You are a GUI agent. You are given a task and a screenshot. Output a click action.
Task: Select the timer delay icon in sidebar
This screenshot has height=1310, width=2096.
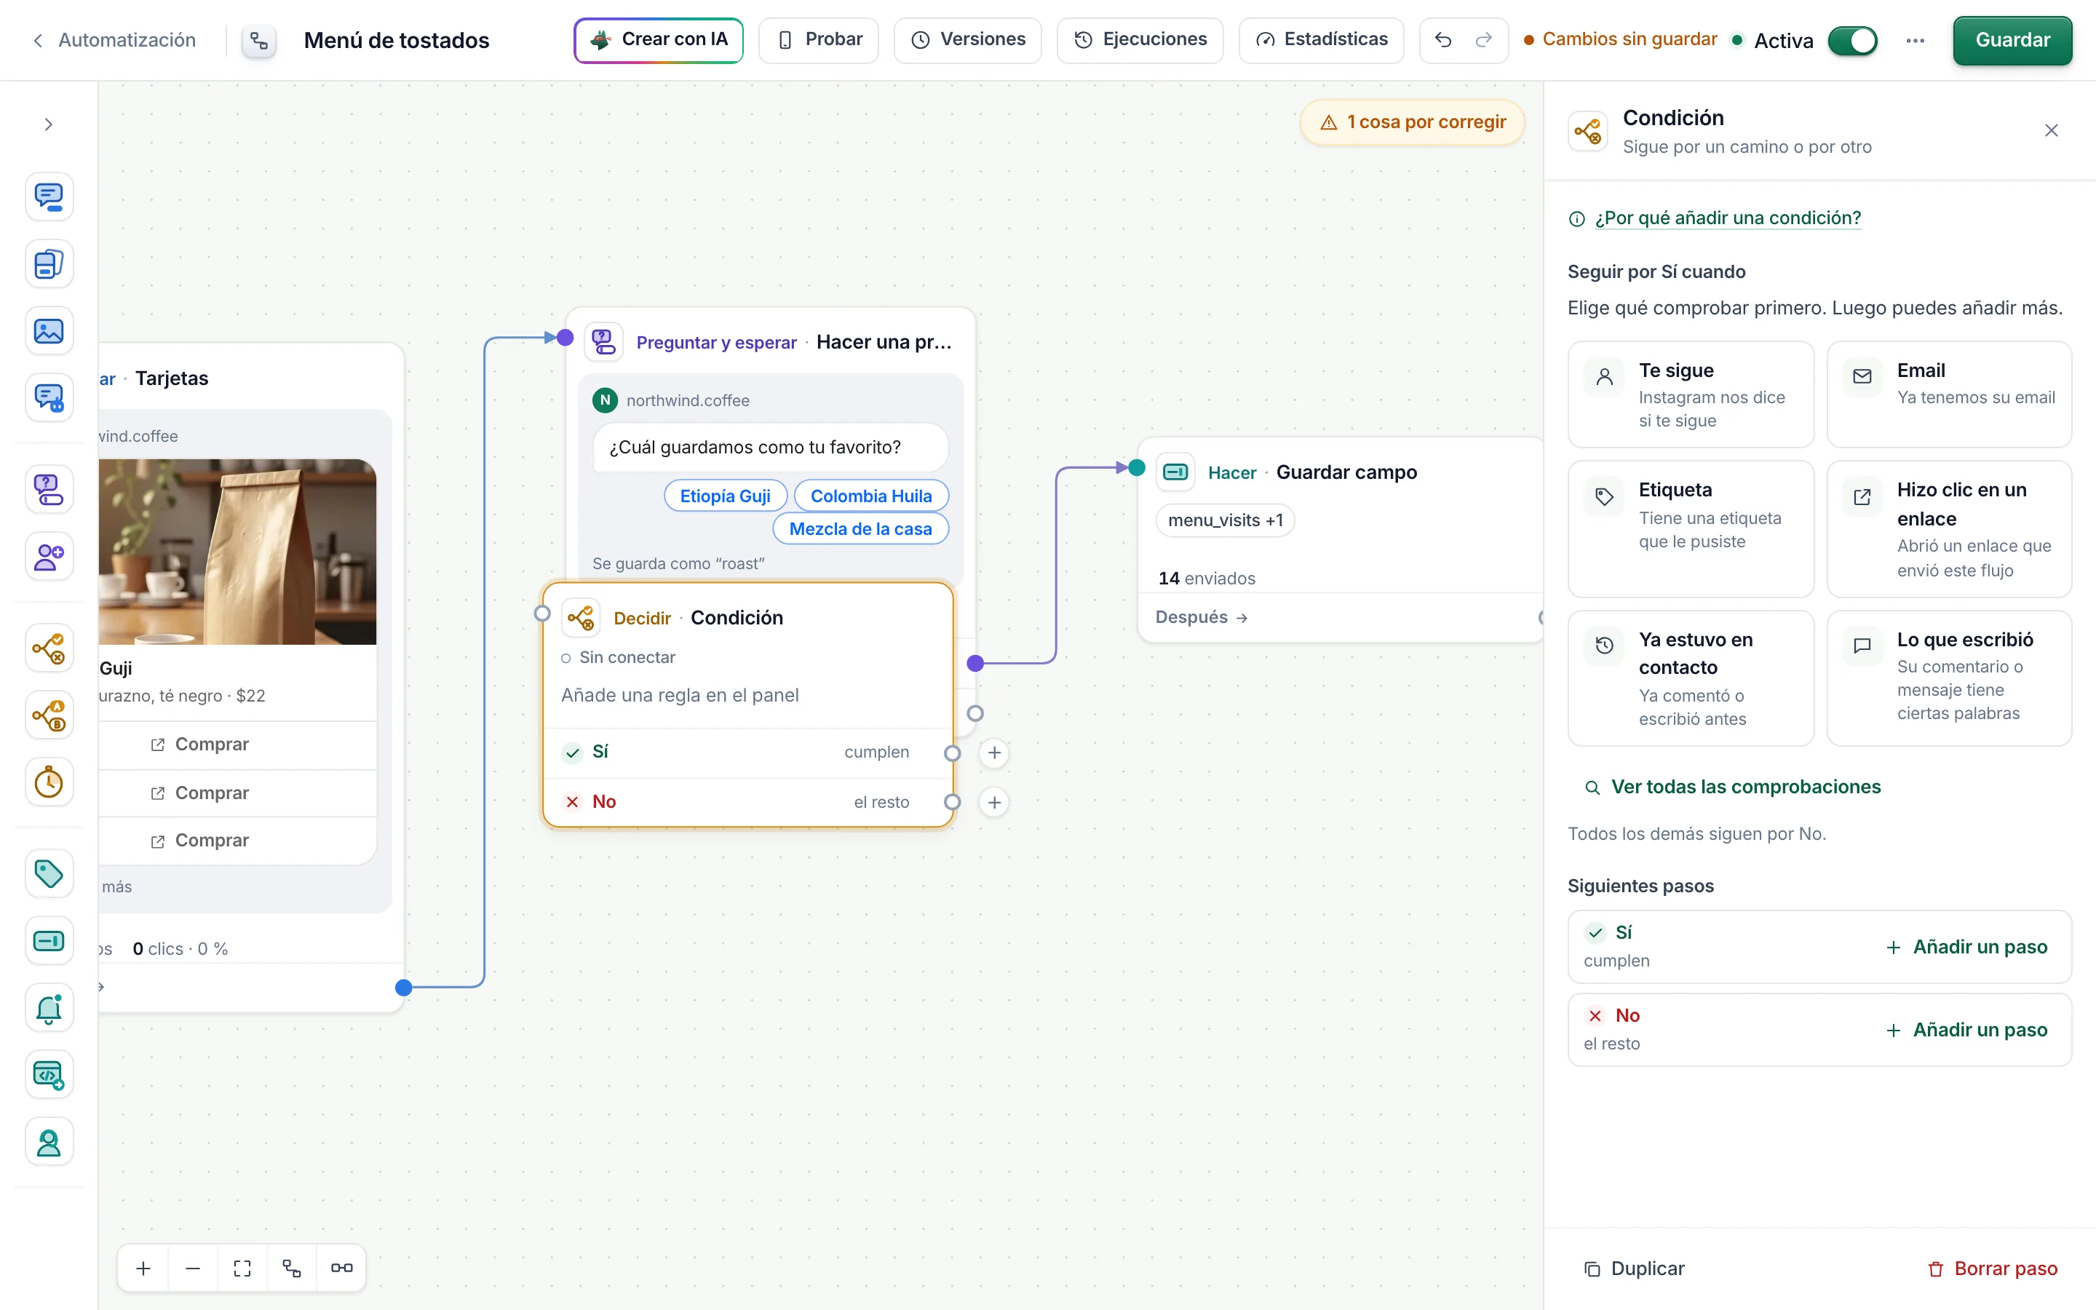tap(49, 782)
